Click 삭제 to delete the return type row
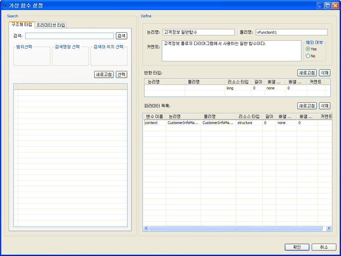Screen dimensions: 341x256 [324, 72]
